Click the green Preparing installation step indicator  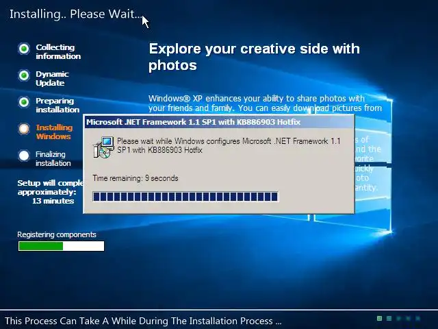click(24, 102)
